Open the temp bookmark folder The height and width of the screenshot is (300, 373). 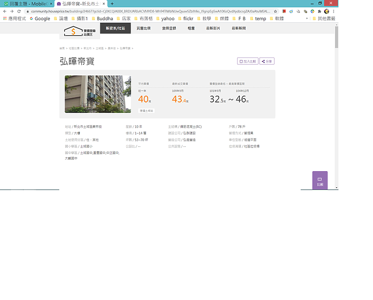tap(258, 19)
